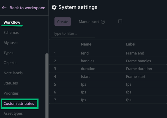Click the Frame duration label cell

(x=139, y=69)
